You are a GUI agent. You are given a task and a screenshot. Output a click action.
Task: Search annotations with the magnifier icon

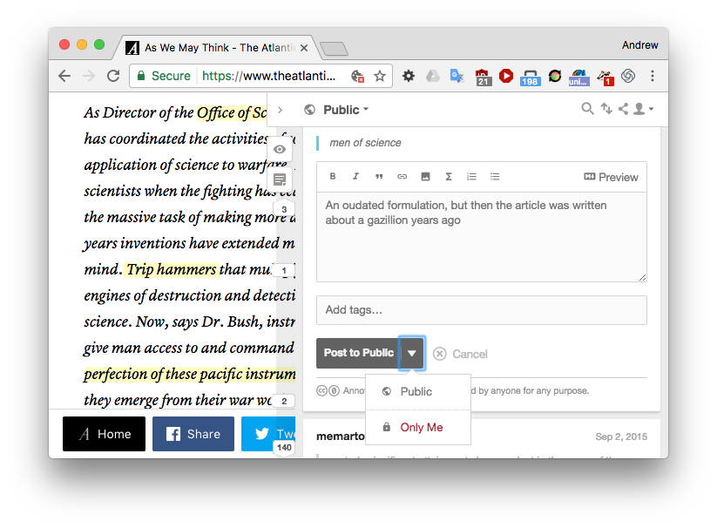587,109
